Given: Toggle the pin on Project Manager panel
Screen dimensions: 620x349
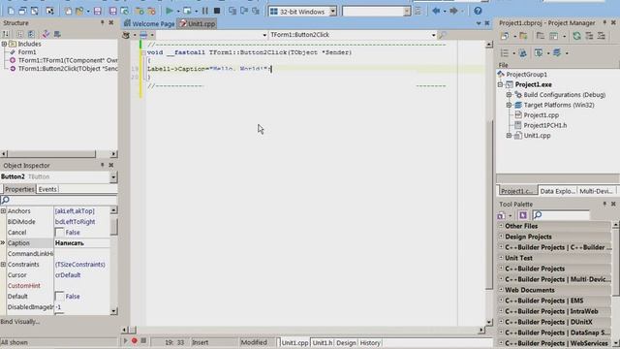Looking at the screenshot, I should [604, 22].
